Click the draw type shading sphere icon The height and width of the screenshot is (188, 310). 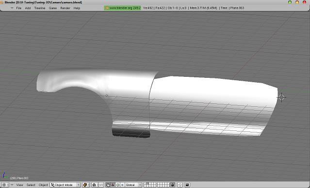[x=85, y=185]
